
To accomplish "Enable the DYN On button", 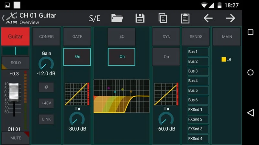I will pyautogui.click(x=166, y=57).
